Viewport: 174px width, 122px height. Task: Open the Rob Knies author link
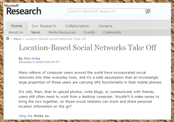(x=32, y=58)
